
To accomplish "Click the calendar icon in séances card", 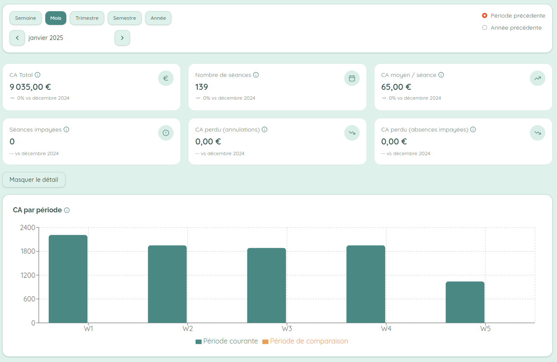I will click(352, 78).
